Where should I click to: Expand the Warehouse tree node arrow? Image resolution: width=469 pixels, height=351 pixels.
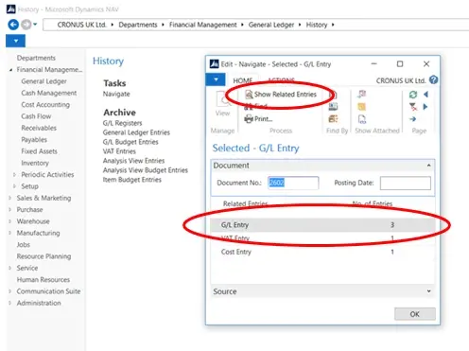(10, 221)
